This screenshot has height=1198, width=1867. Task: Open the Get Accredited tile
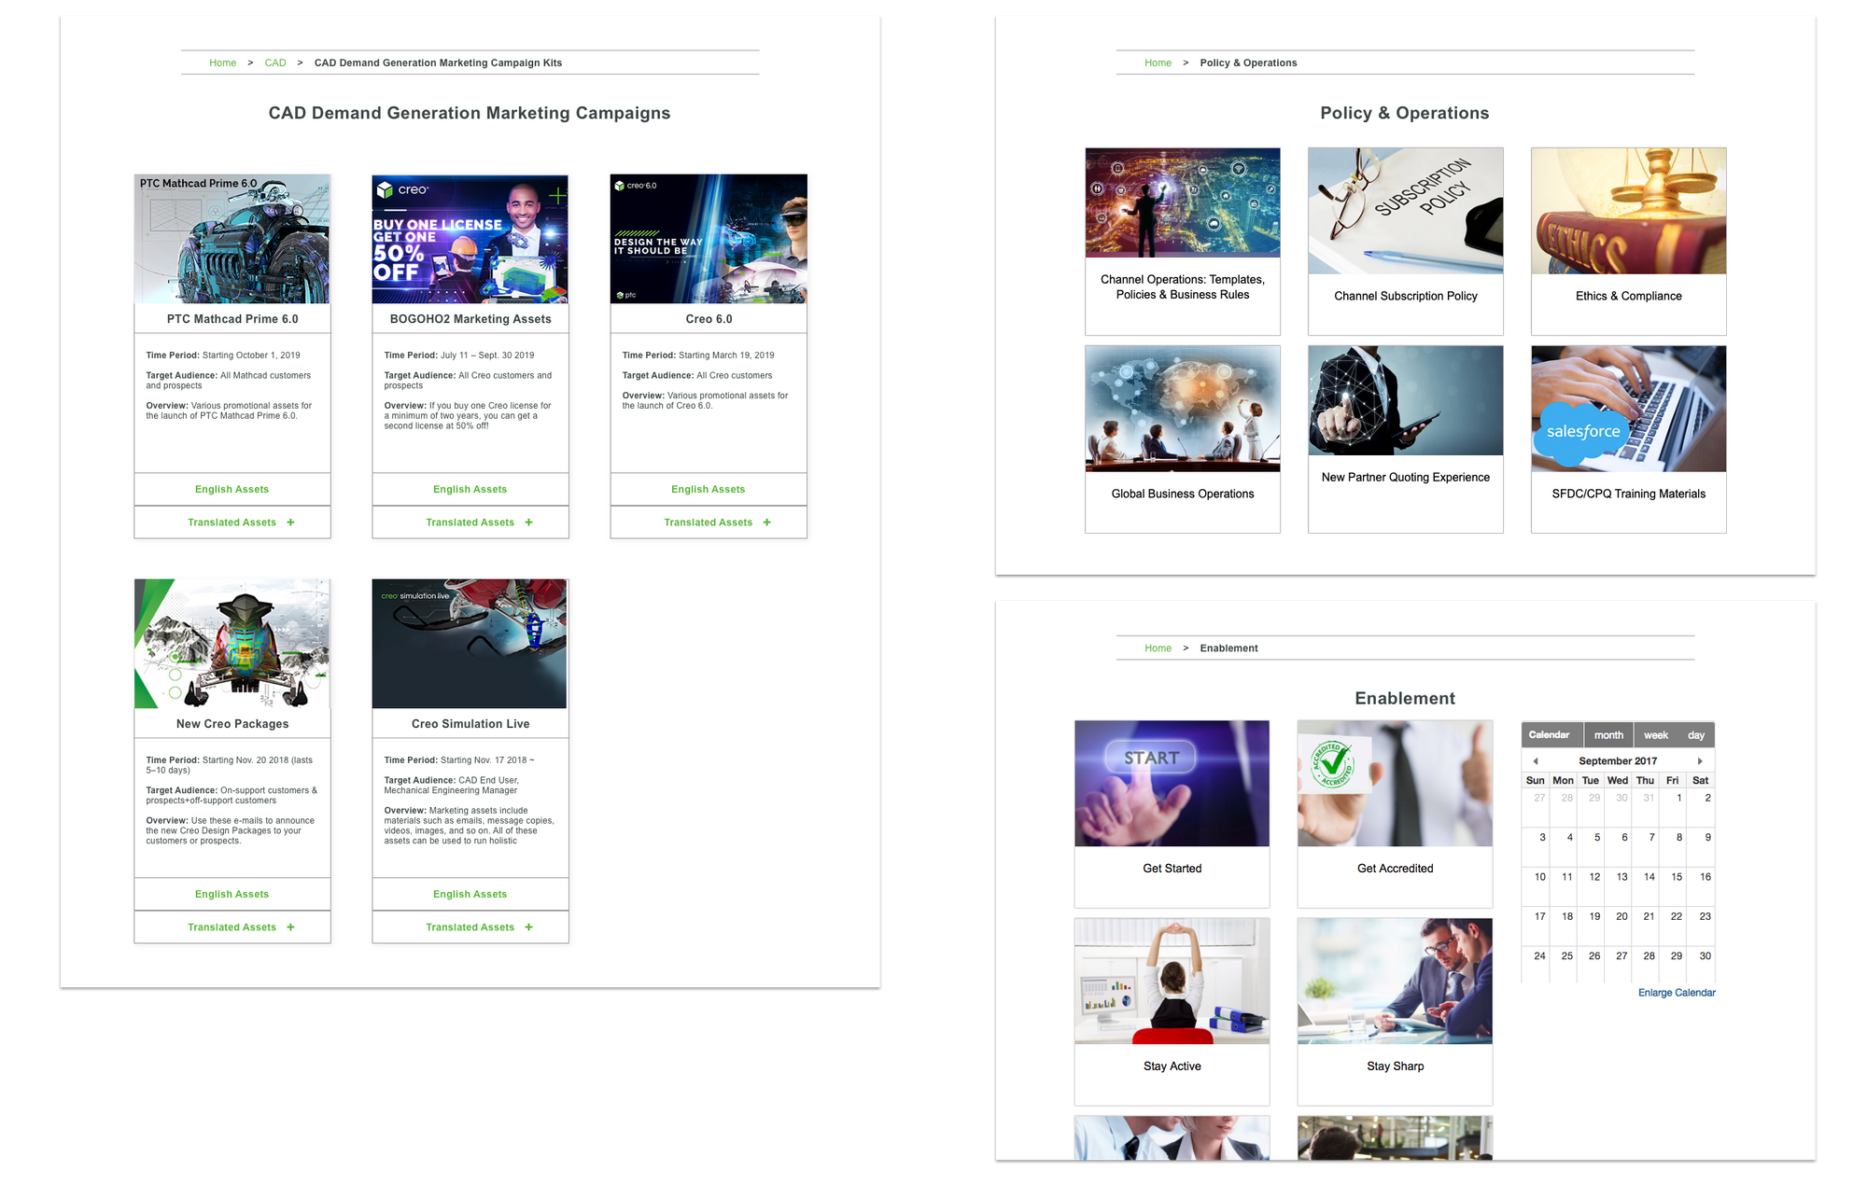coord(1395,812)
